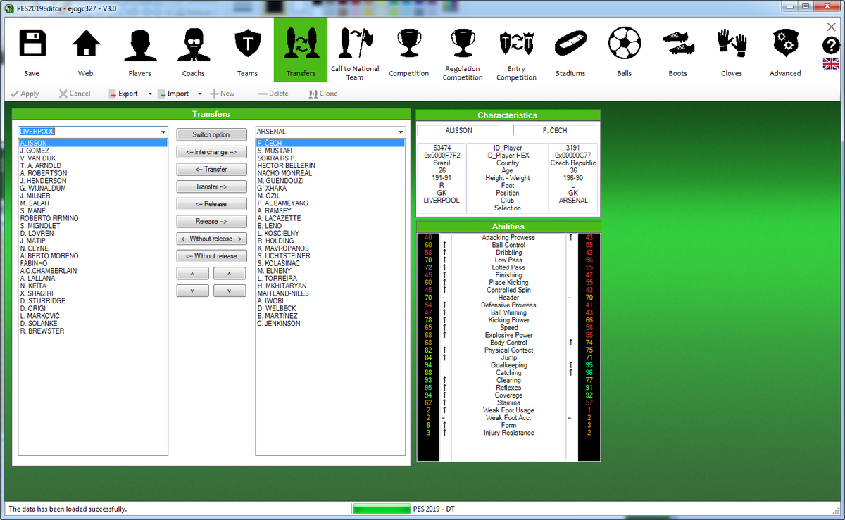Click the help question mark icon
The image size is (845, 520).
pyautogui.click(x=831, y=45)
